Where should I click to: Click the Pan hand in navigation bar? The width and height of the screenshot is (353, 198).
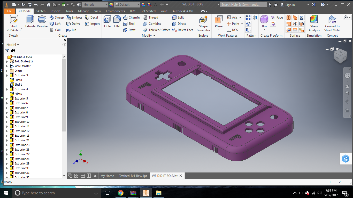click(347, 86)
